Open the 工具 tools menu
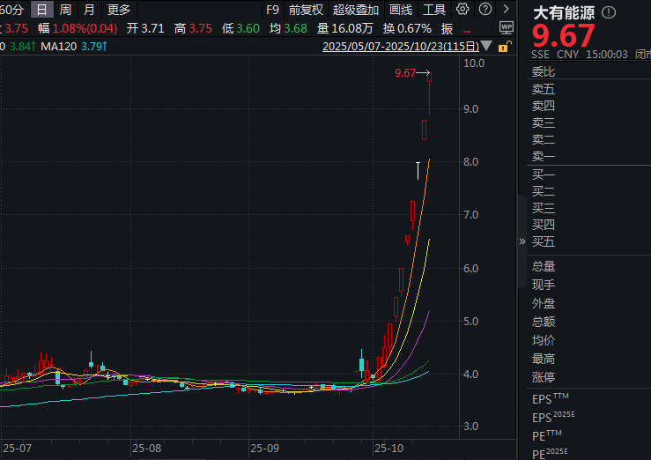This screenshot has height=460, width=651. (x=434, y=10)
